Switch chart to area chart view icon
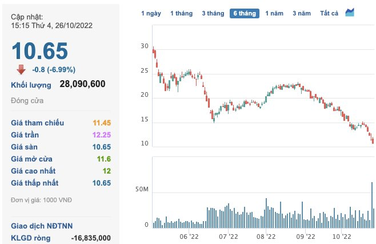Screen dimensions: 376x244 tap(350, 13)
